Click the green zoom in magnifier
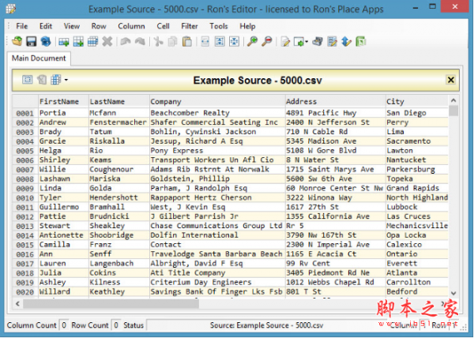474x338 pixels. (253, 41)
